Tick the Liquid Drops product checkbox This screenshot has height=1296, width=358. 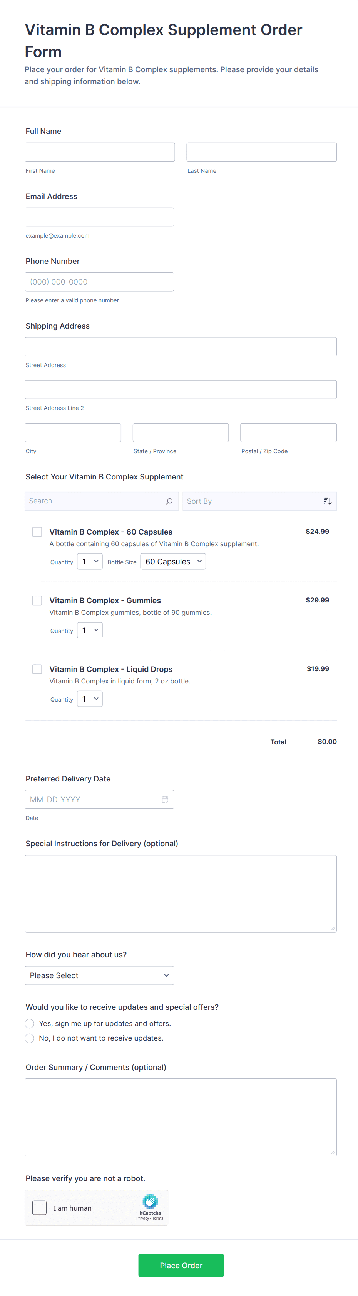tap(37, 669)
